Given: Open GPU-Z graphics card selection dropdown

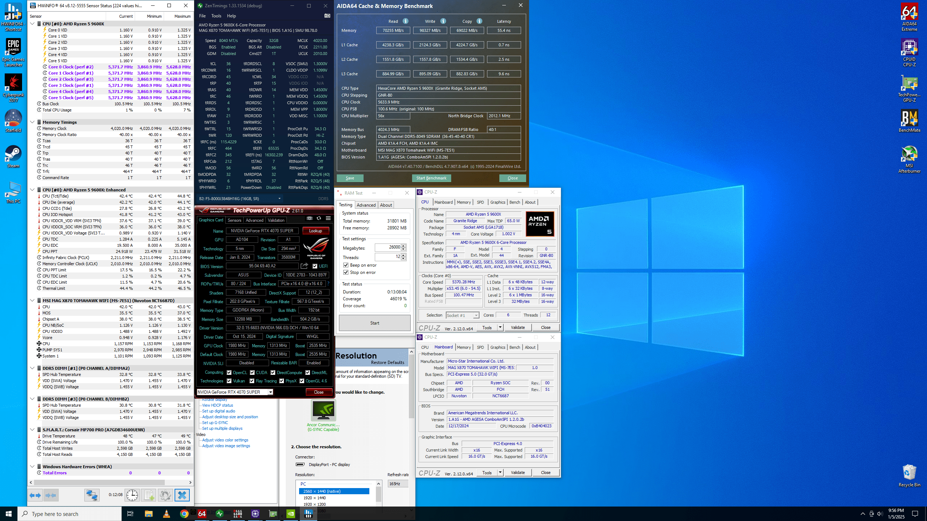Looking at the screenshot, I should (x=270, y=392).
